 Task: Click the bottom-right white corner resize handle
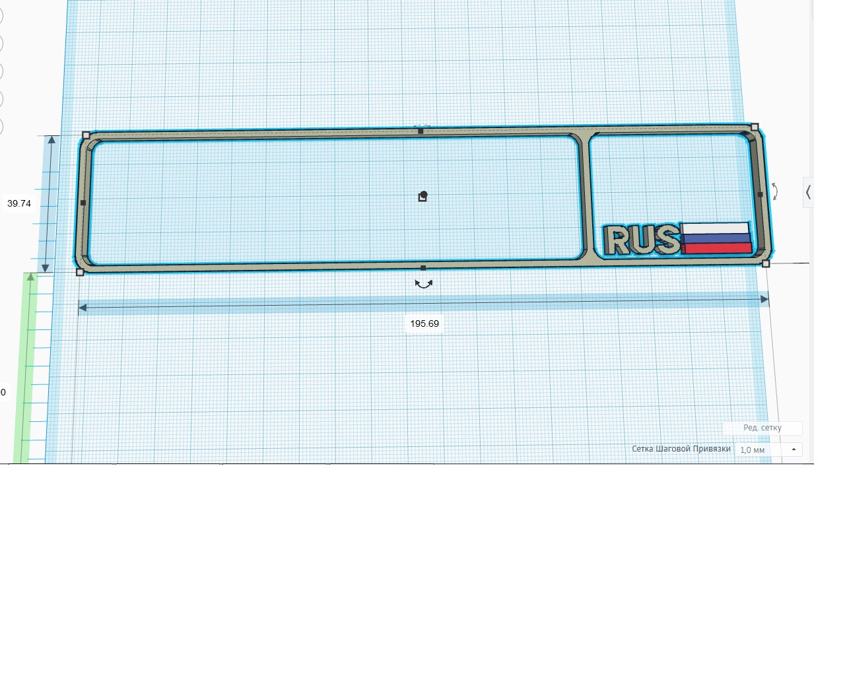click(x=766, y=263)
